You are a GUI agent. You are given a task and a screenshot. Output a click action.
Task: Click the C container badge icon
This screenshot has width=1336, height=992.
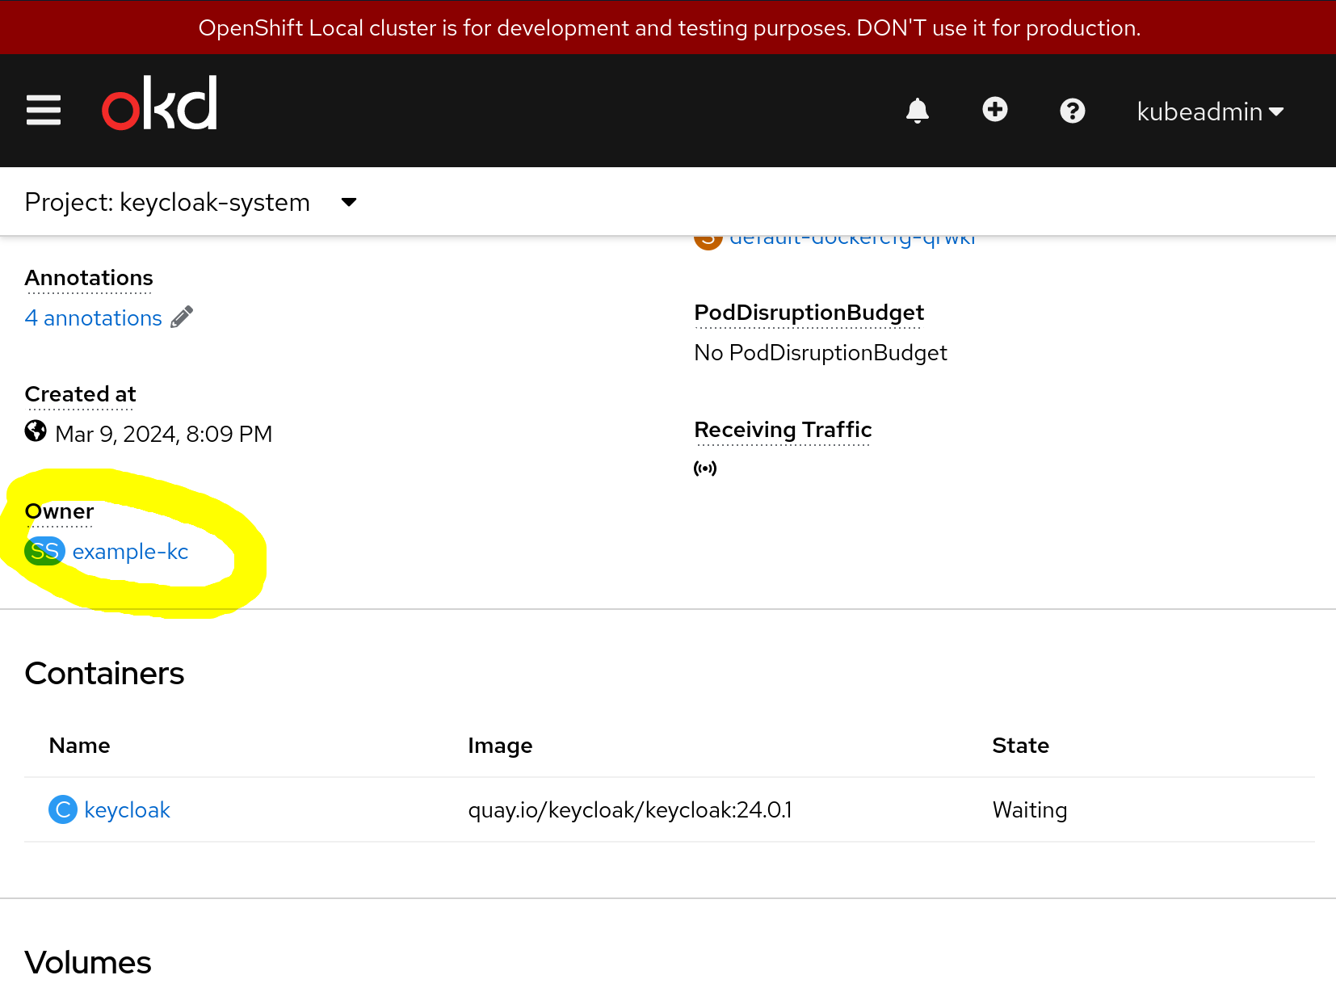(63, 809)
